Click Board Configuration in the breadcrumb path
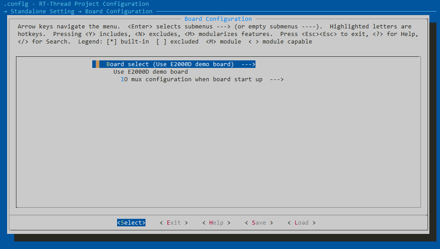Screen dimensions: 440x249 tap(118, 12)
